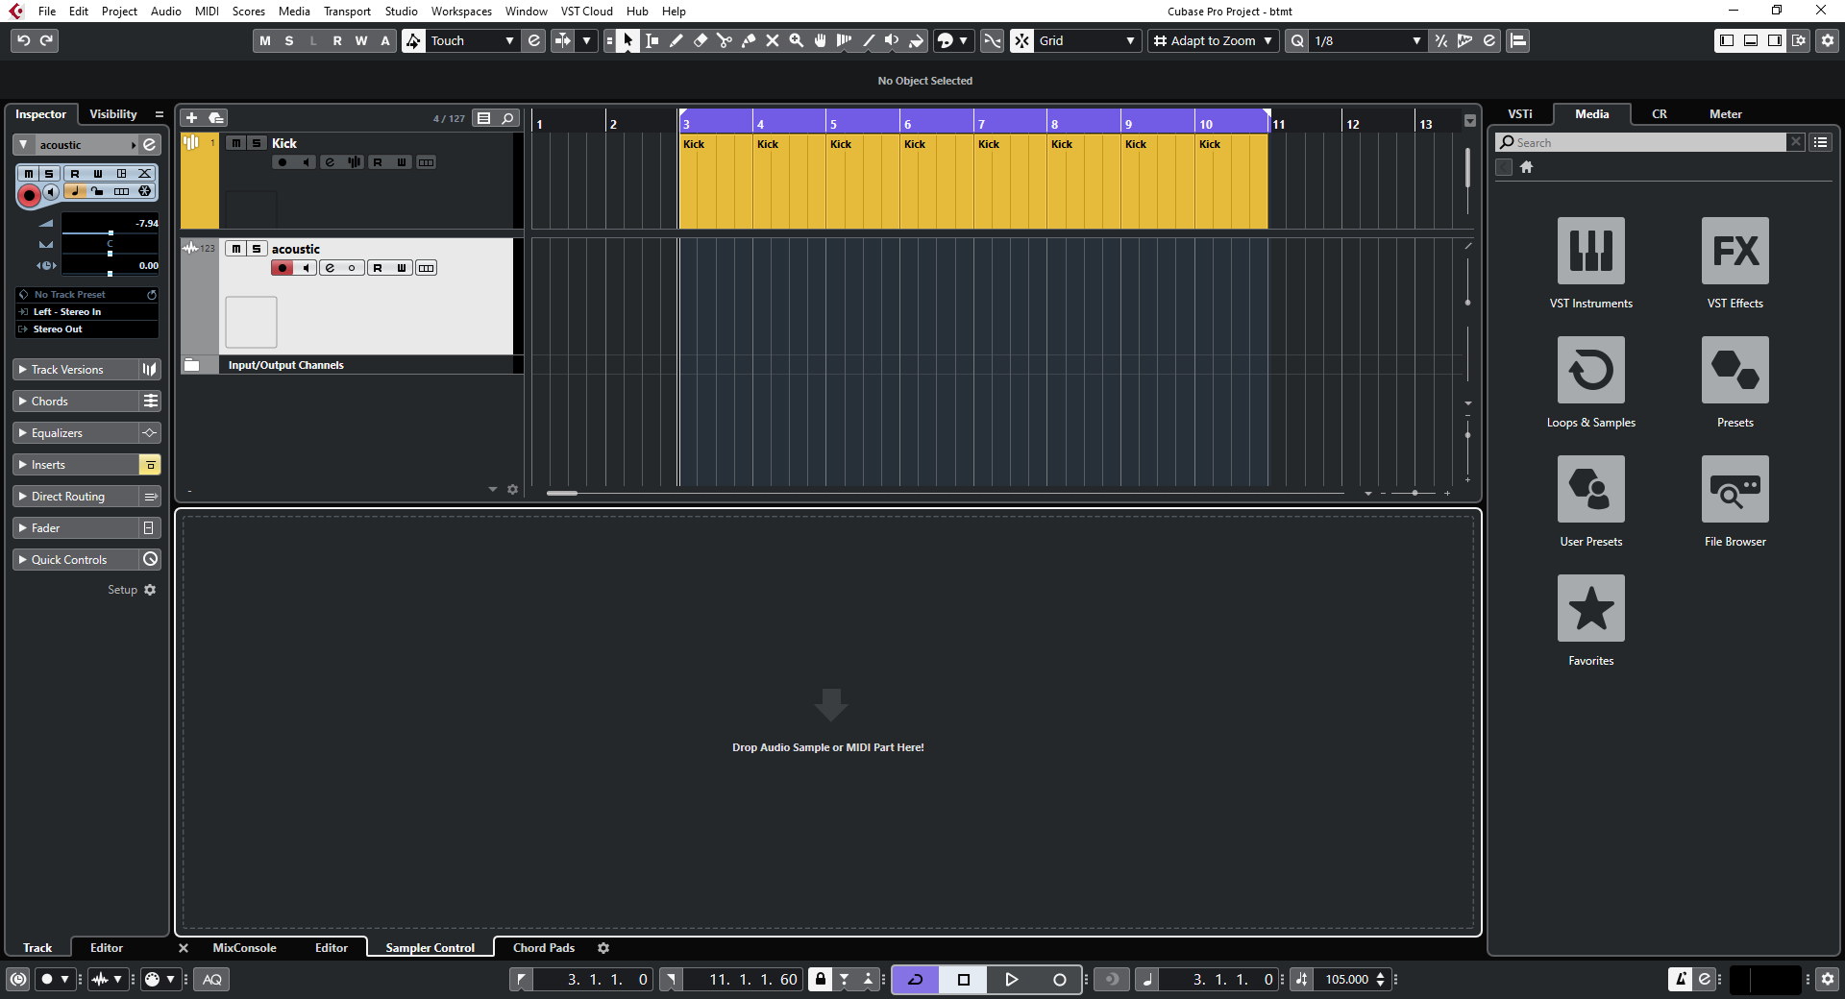Screen dimensions: 1845x999
Task: Toggle Snap on in the toolbar
Action: click(1022, 40)
